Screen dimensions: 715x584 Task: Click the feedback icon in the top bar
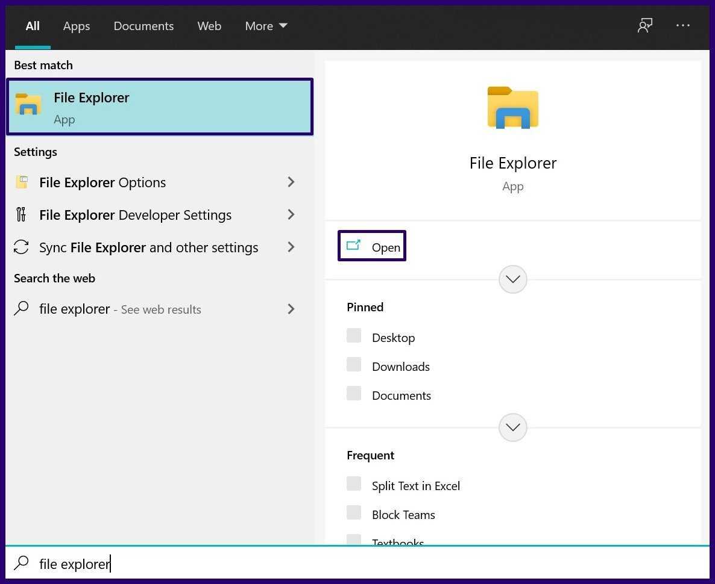coord(645,26)
